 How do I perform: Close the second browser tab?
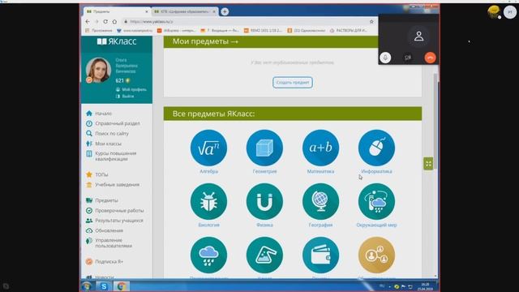214,11
